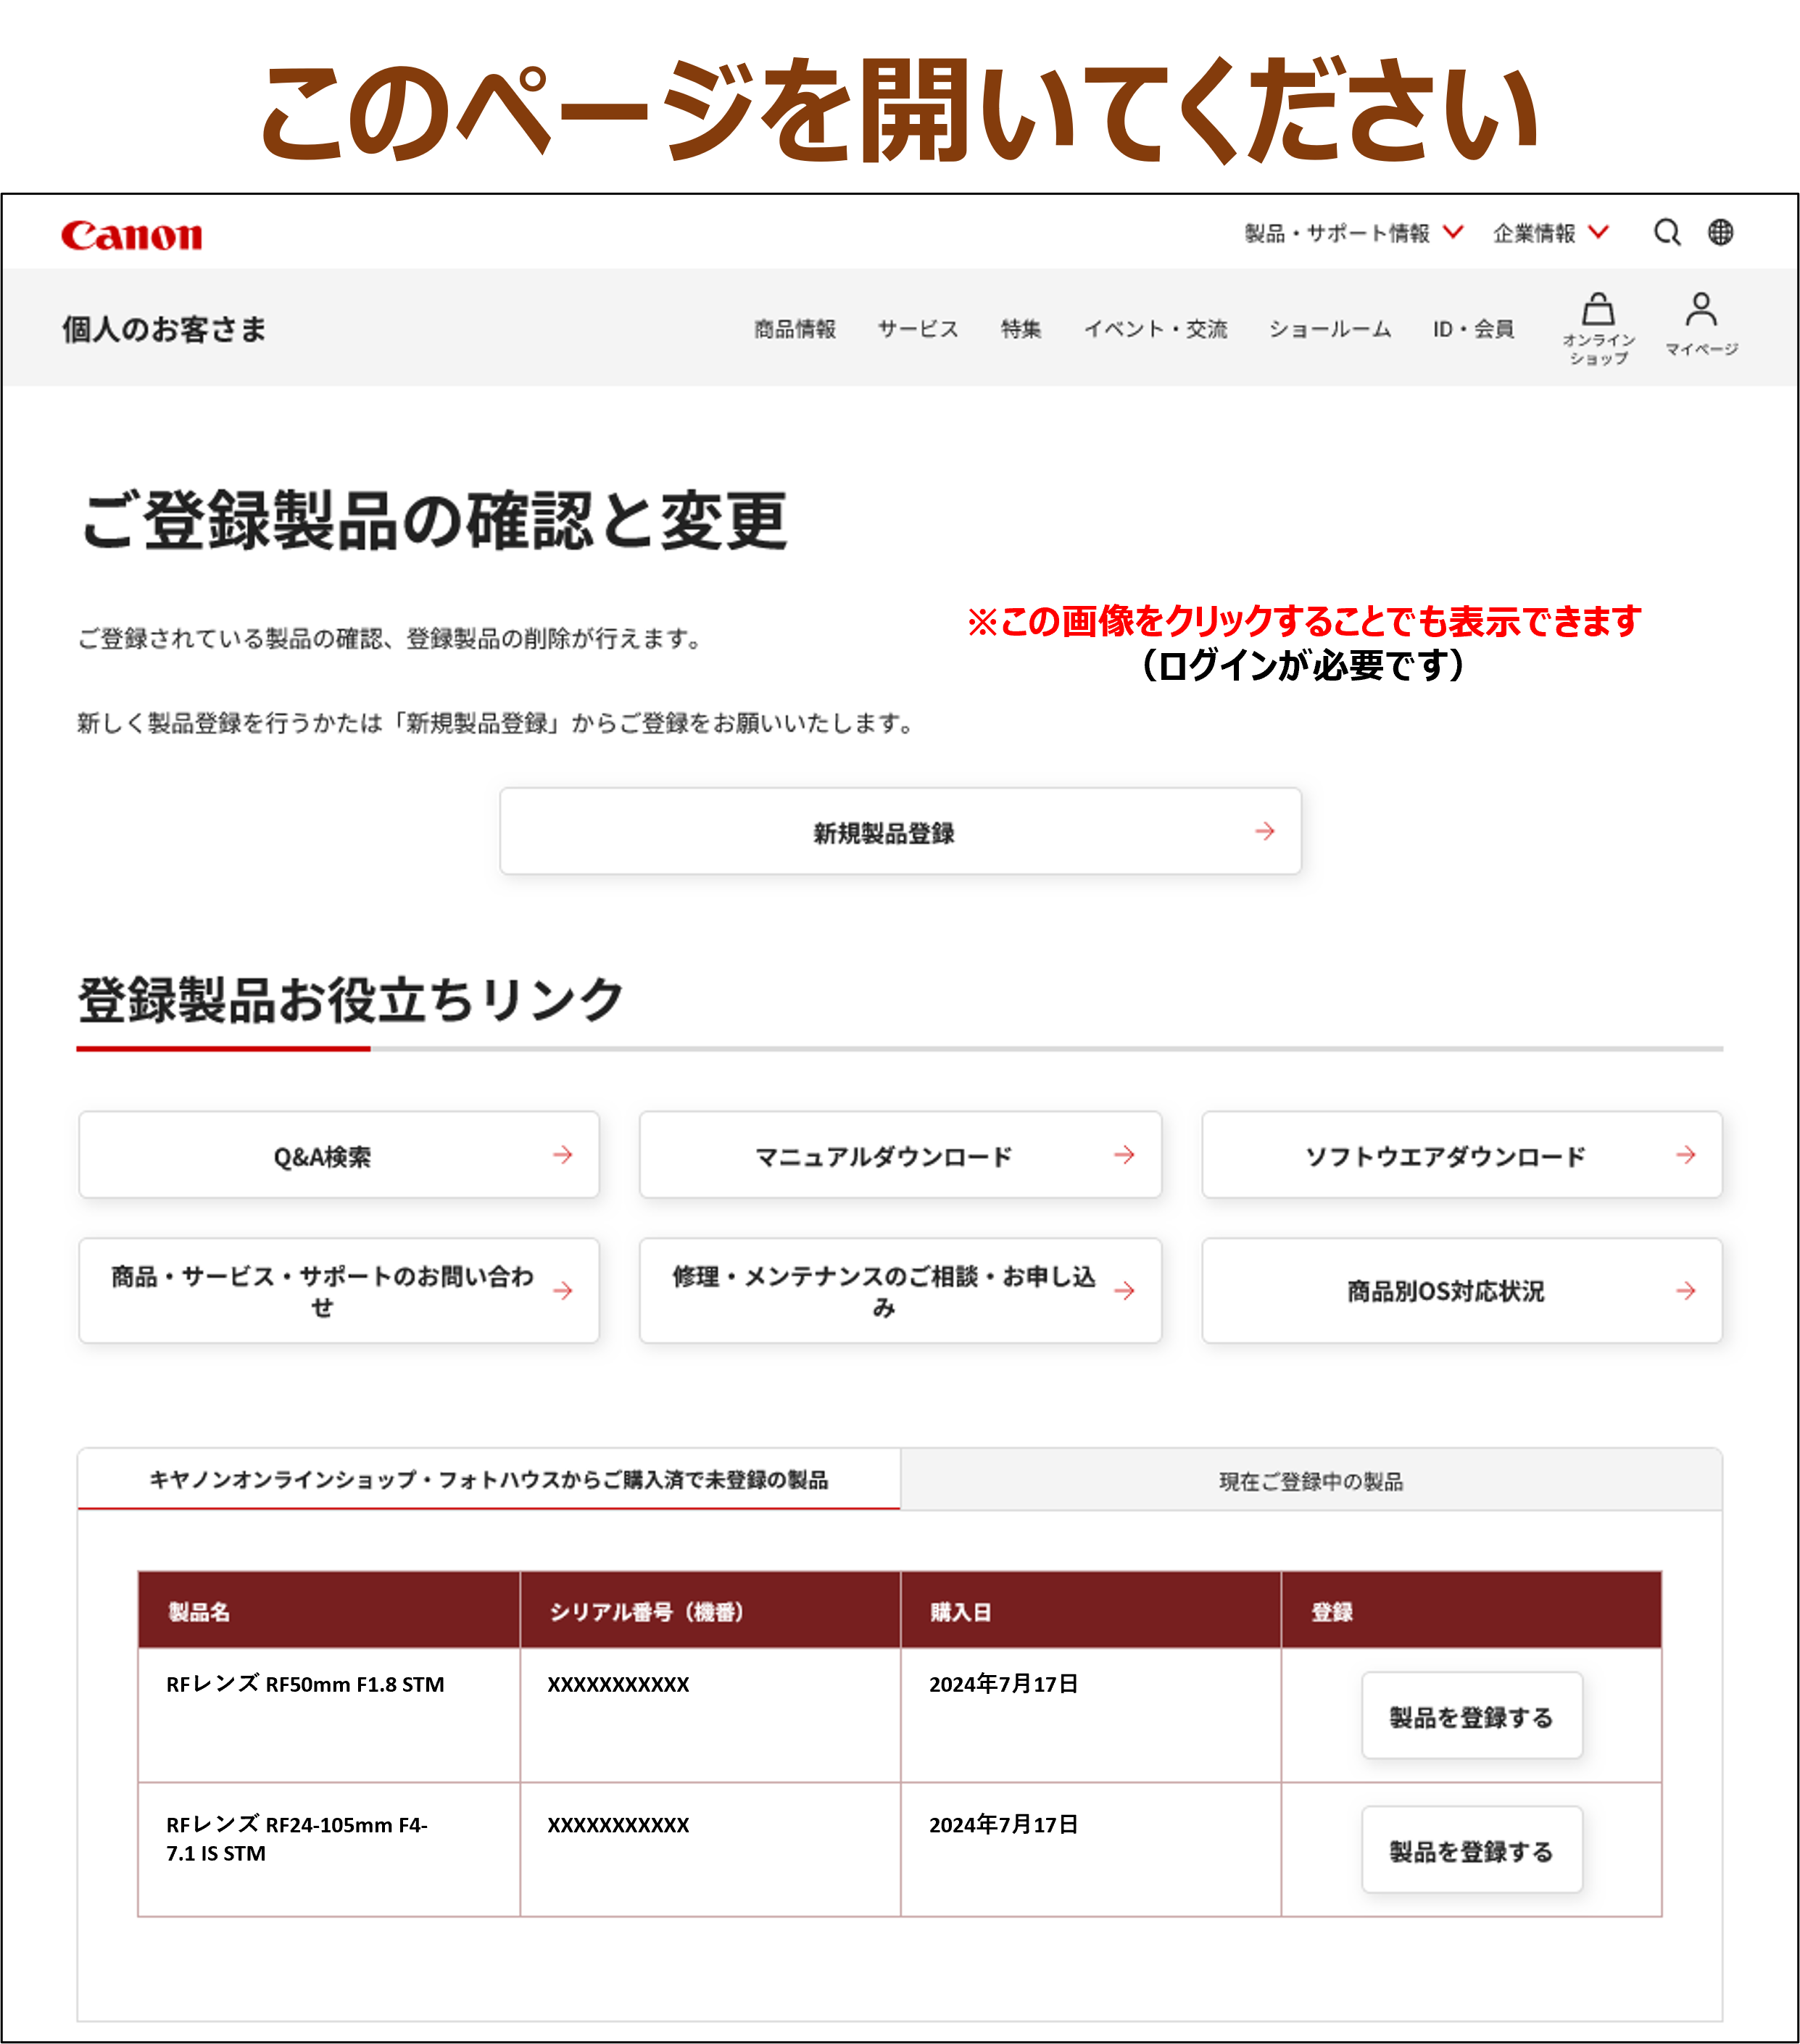Open 修理・メンテナンスのご相談・お申し込み button
This screenshot has height=2044, width=1800.
click(x=900, y=1291)
